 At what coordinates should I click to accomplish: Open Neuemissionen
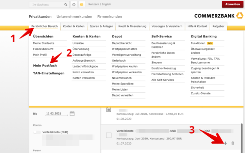122,78
